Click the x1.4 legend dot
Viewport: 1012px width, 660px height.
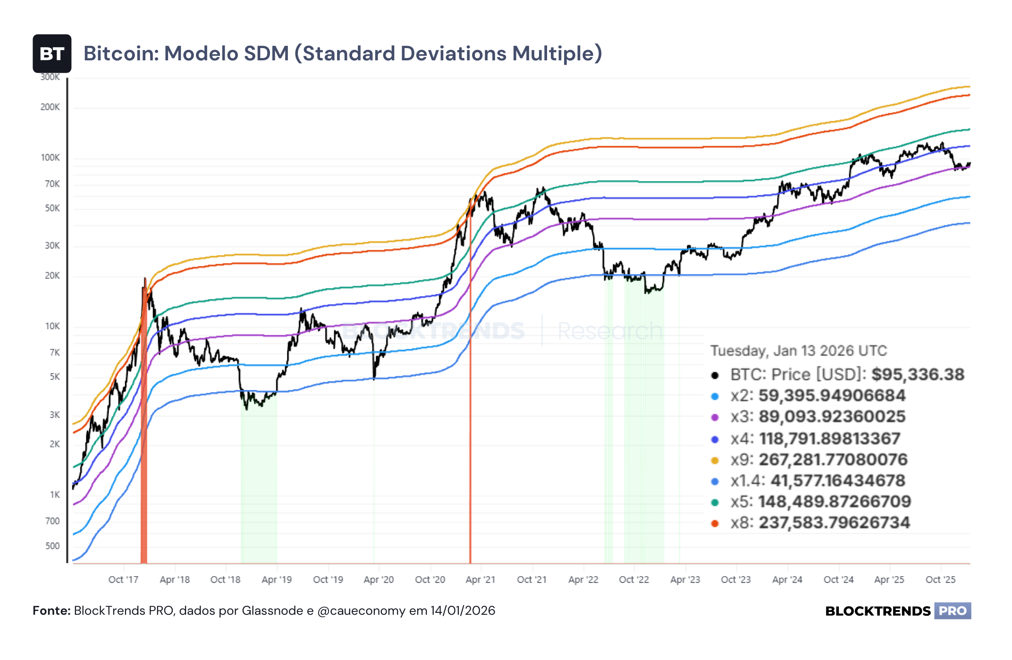(715, 481)
